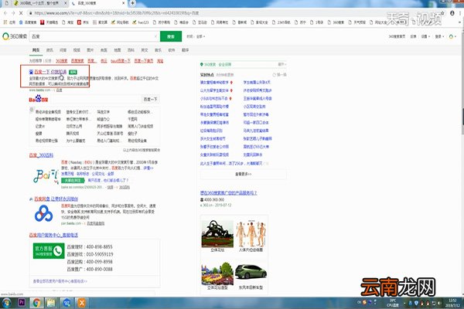The height and width of the screenshot is (309, 464).
Task: Open a new browser tab with the plus button
Action: click(132, 3)
